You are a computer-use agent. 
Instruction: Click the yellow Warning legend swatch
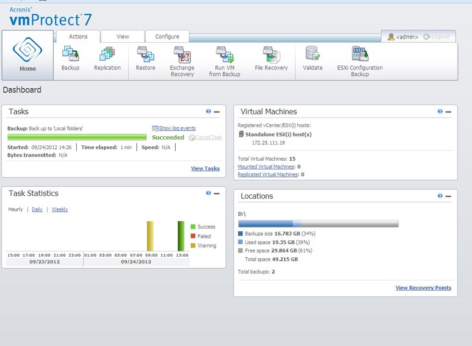point(193,246)
